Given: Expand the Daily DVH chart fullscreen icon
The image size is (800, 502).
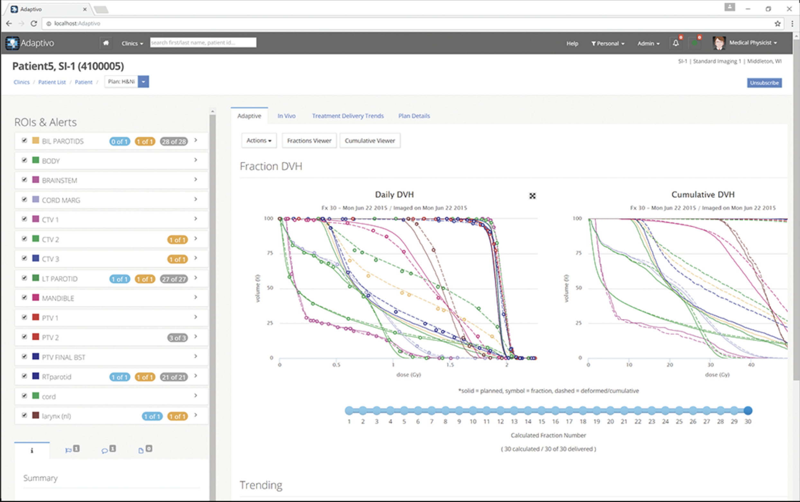Looking at the screenshot, I should [532, 196].
